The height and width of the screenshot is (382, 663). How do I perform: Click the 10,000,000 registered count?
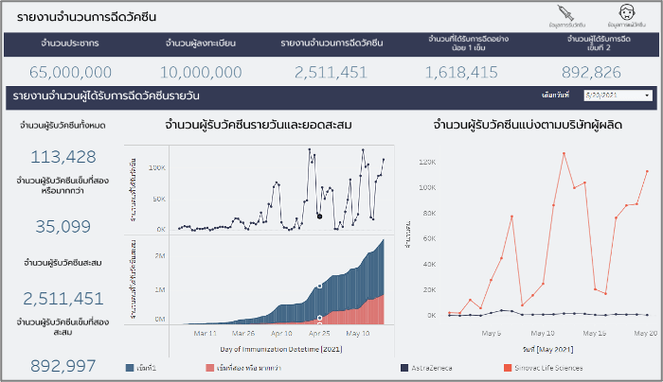[200, 72]
